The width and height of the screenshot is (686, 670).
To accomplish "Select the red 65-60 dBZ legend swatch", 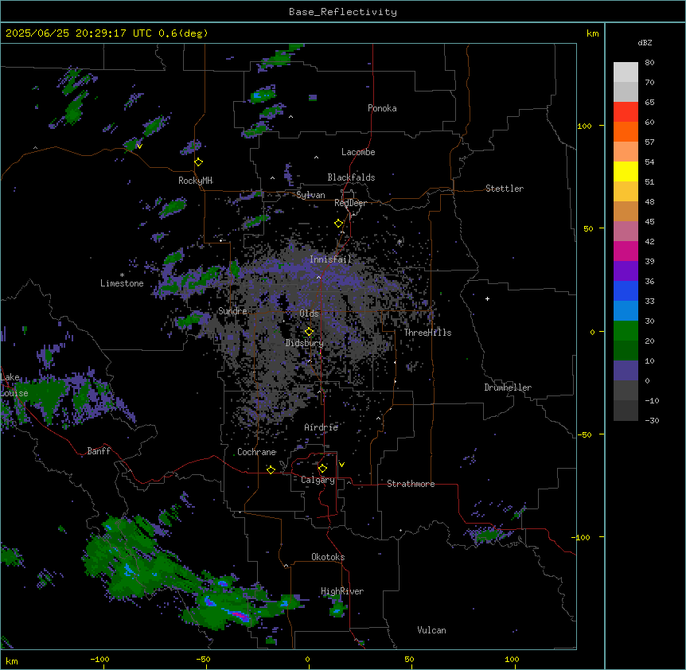I will click(626, 112).
